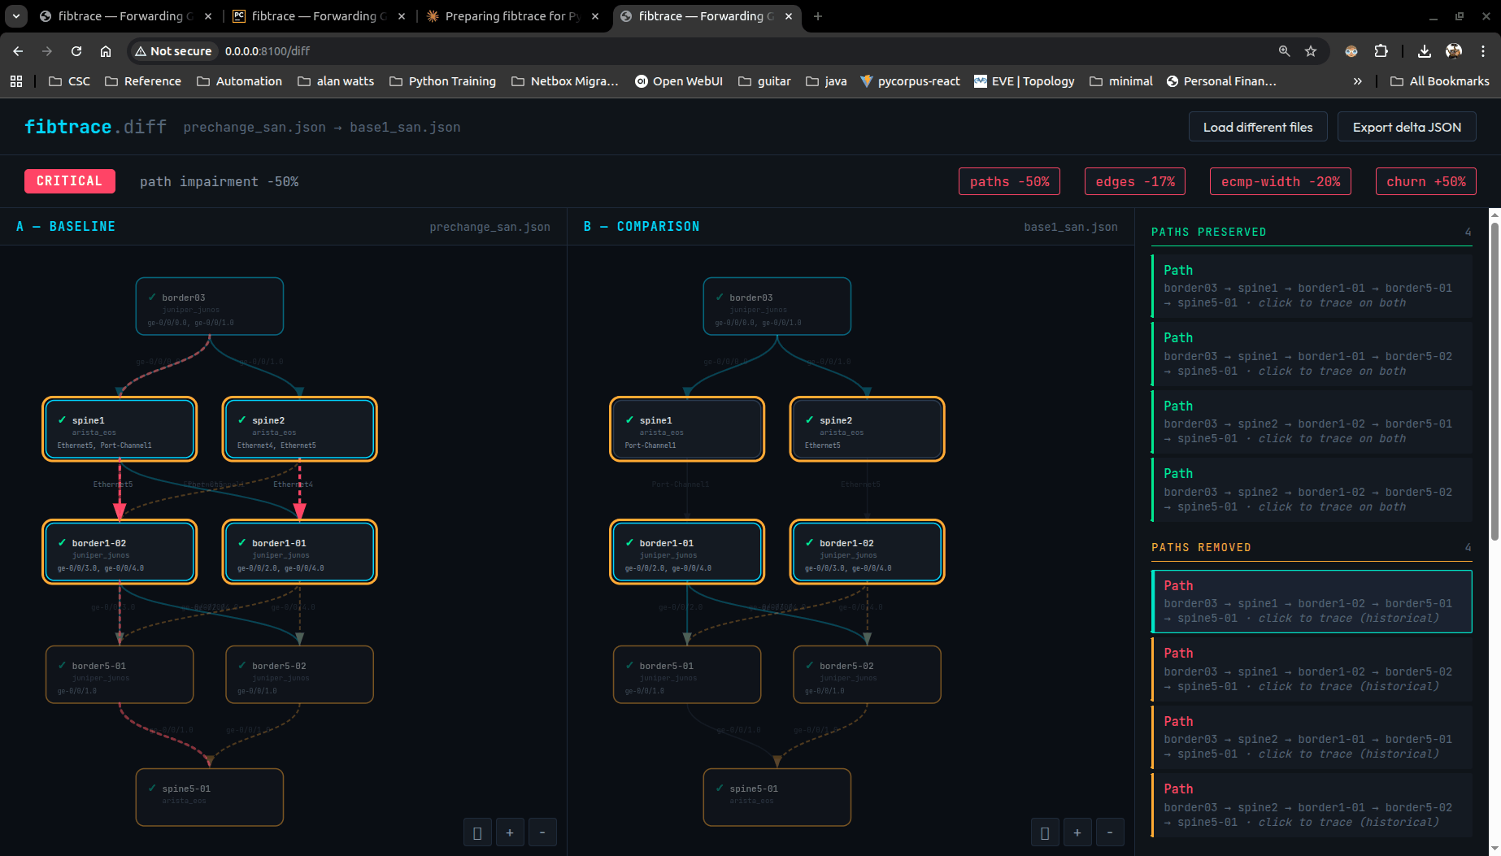Zoom in on the comparison graph
The height and width of the screenshot is (856, 1501).
[x=1077, y=832]
